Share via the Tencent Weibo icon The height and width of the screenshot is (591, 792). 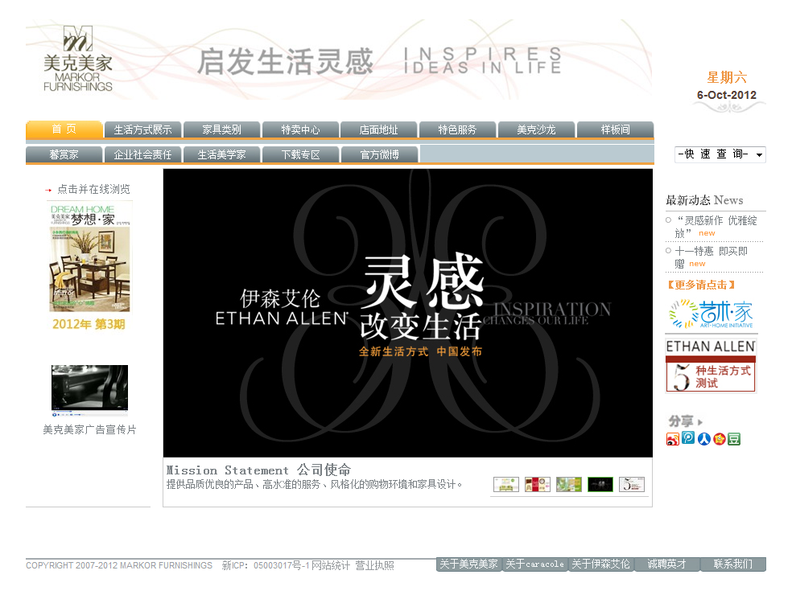(688, 437)
